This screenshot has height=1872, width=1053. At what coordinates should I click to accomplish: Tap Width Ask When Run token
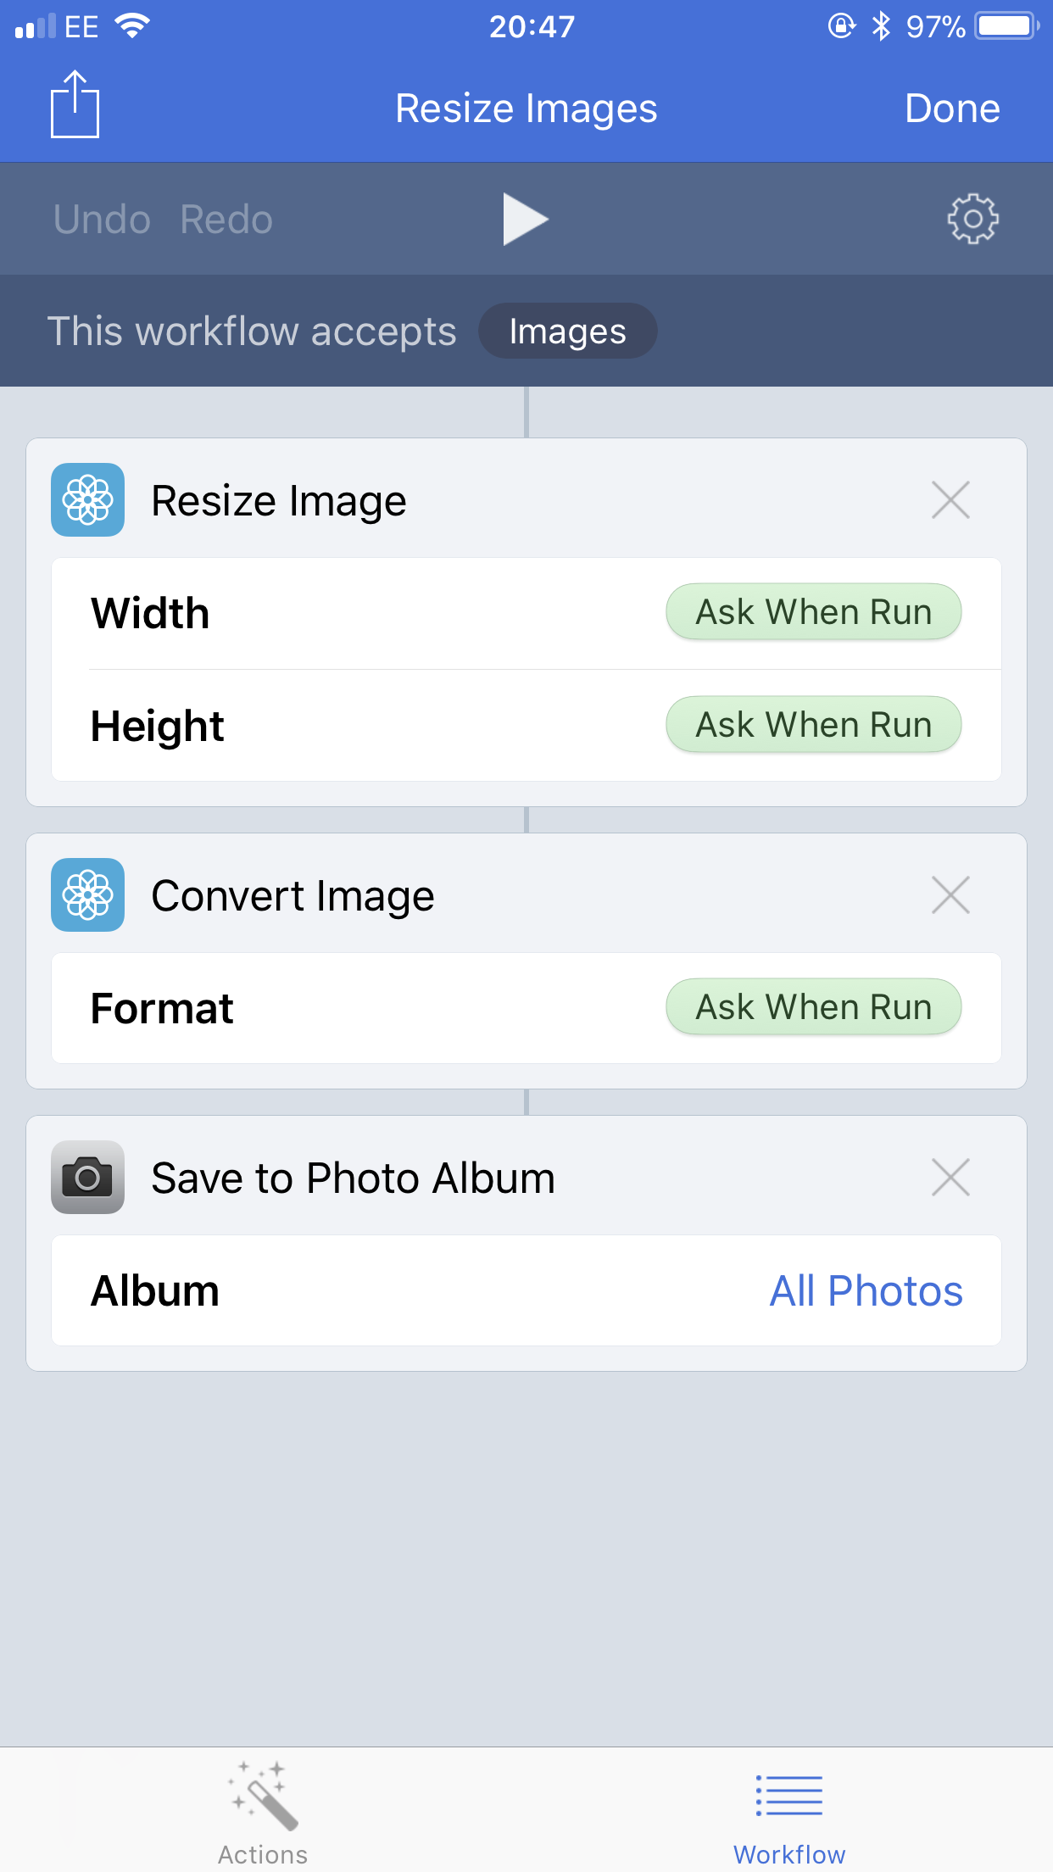point(814,612)
